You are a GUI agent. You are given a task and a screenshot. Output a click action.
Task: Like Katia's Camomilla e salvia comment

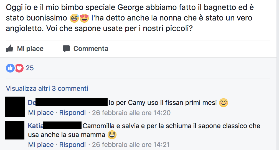point(41,145)
